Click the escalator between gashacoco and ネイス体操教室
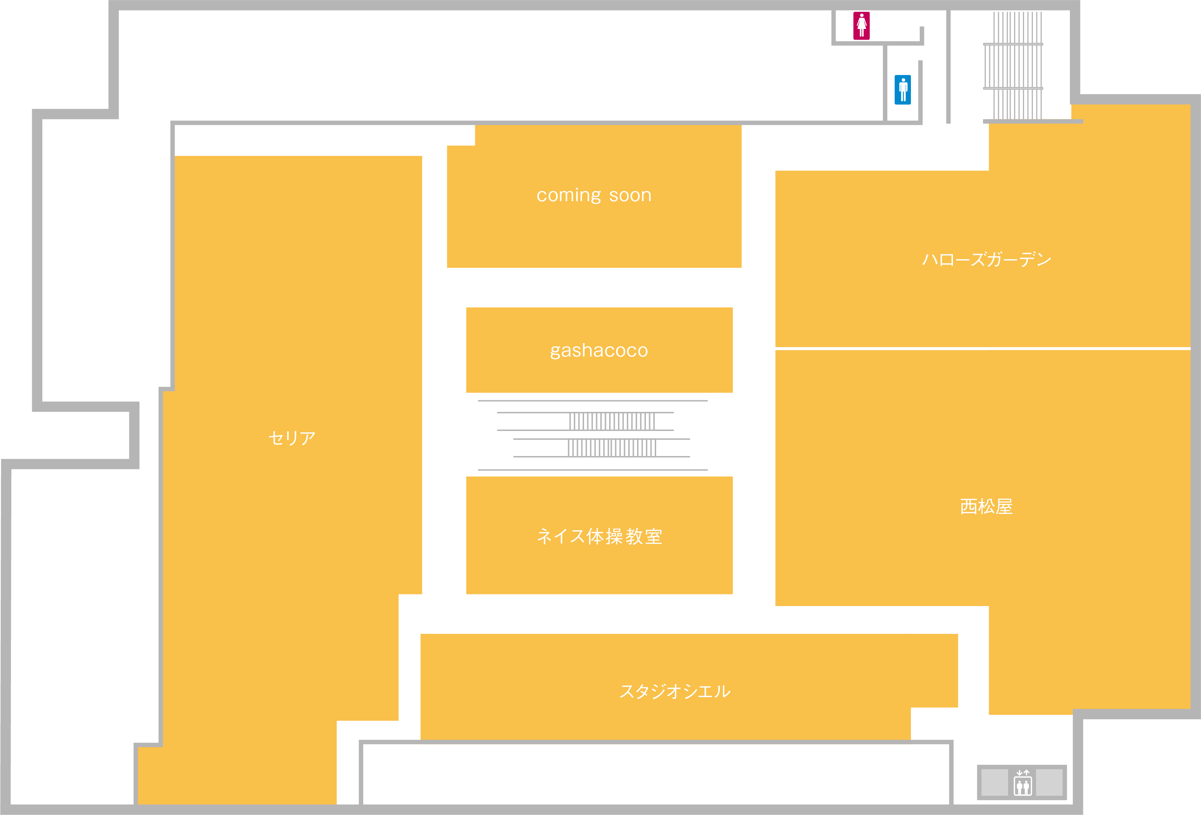 coord(593,435)
